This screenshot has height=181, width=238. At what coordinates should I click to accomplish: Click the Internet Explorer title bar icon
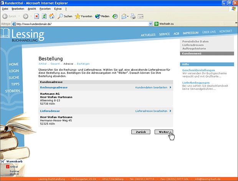2,3
